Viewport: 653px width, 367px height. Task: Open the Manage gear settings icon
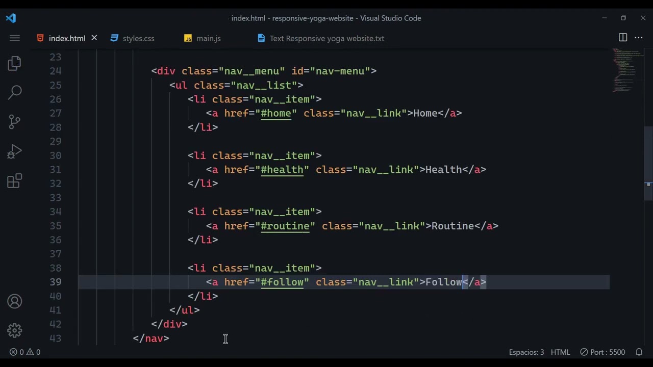[x=15, y=330]
